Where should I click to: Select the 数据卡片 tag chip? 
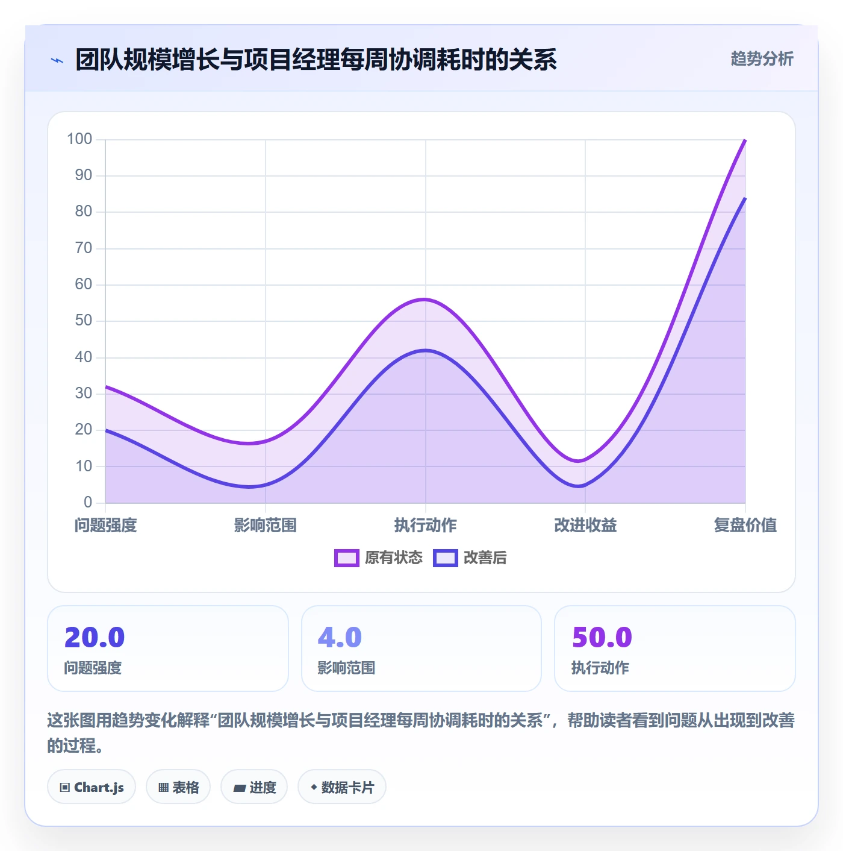point(342,787)
